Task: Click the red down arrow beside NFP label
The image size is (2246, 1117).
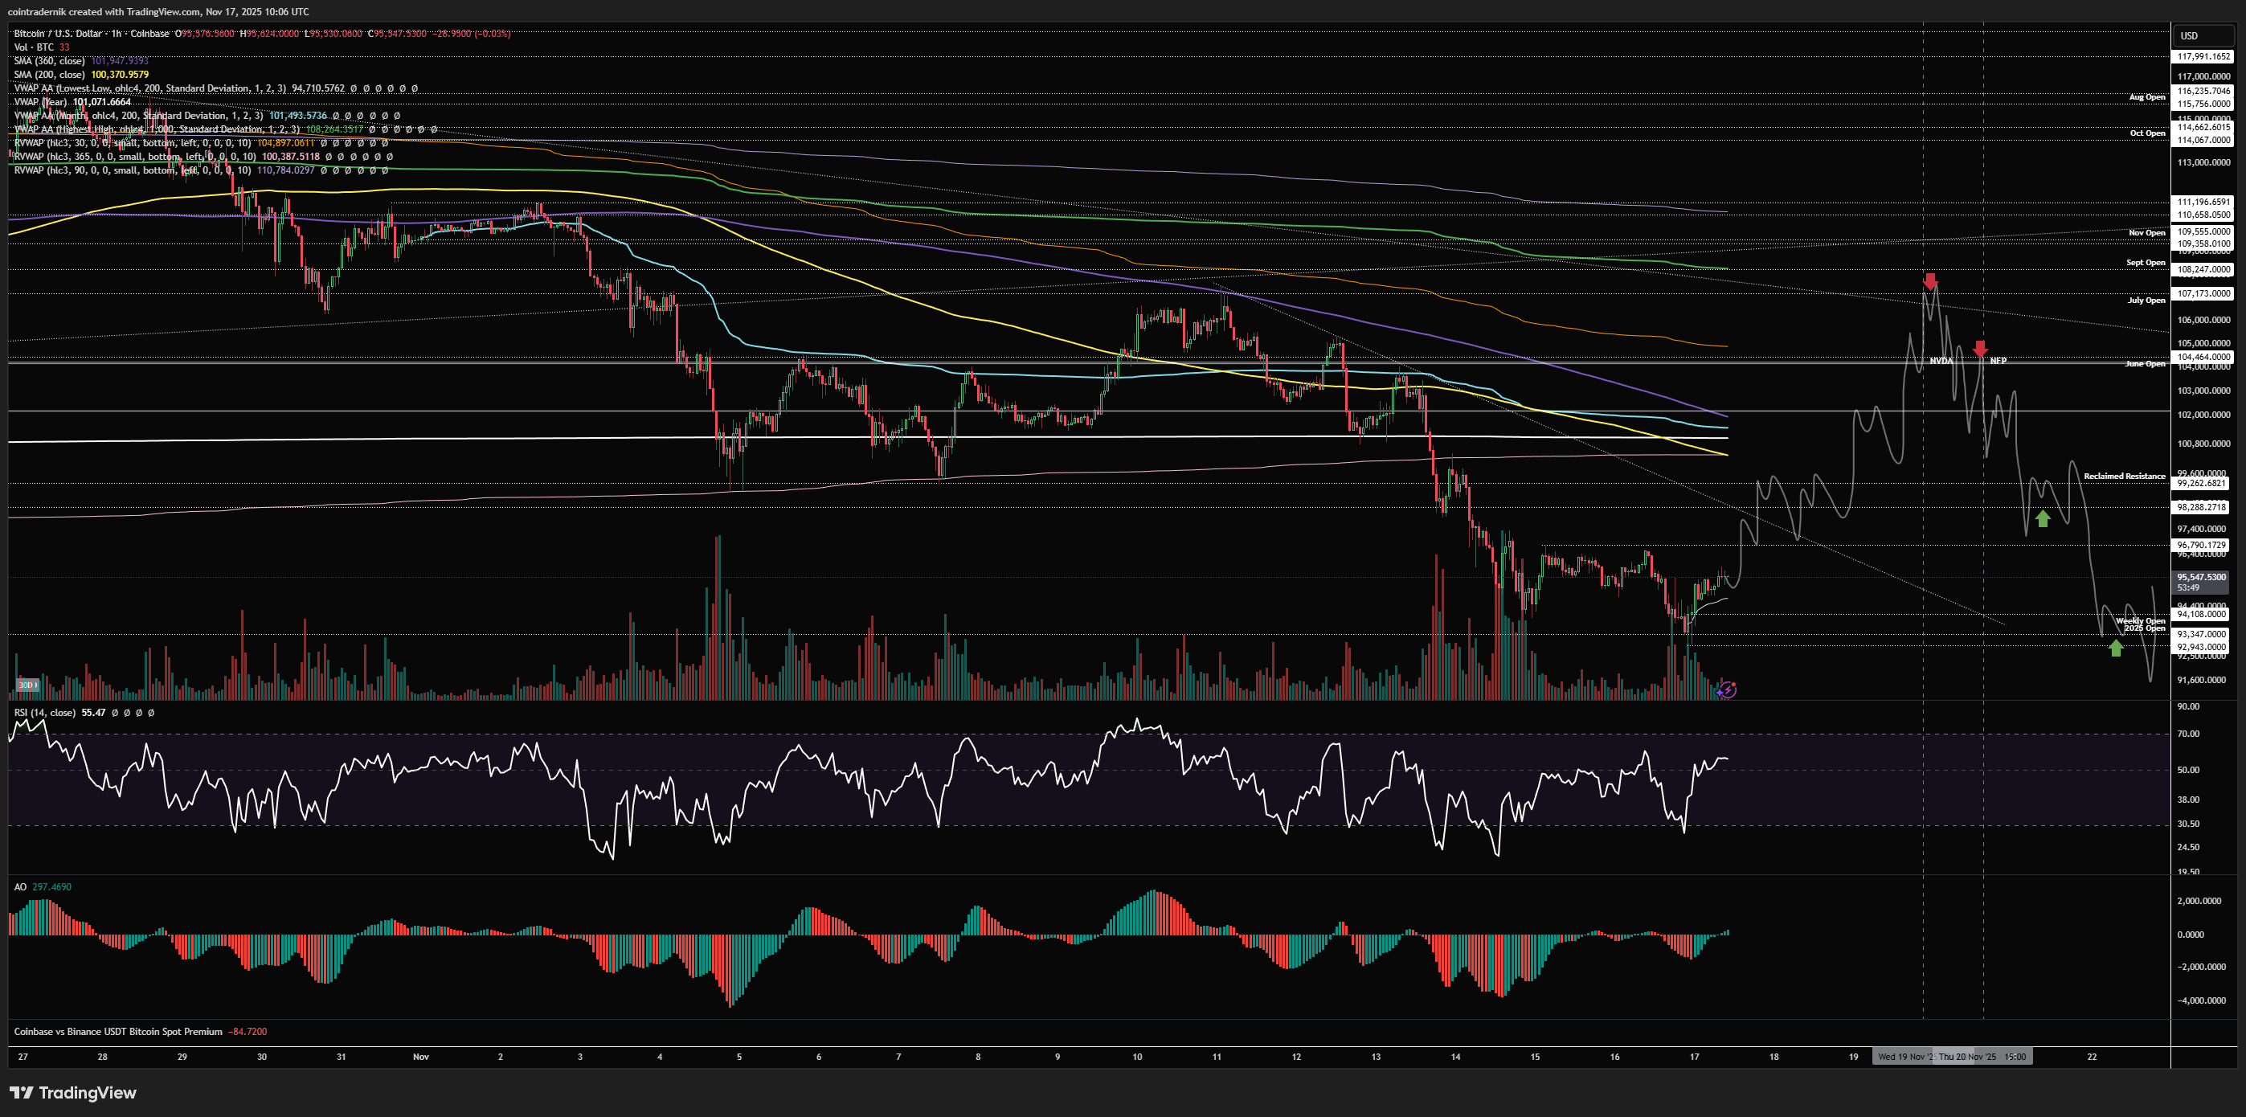Action: click(1980, 350)
